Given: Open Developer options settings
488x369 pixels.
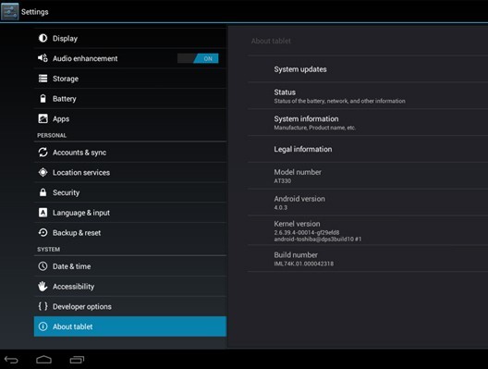Looking at the screenshot, I should coord(130,306).
